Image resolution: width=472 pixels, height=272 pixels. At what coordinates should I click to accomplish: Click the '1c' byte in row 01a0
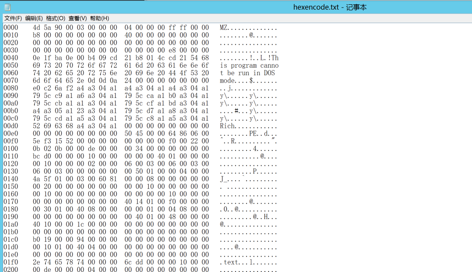click(80, 224)
